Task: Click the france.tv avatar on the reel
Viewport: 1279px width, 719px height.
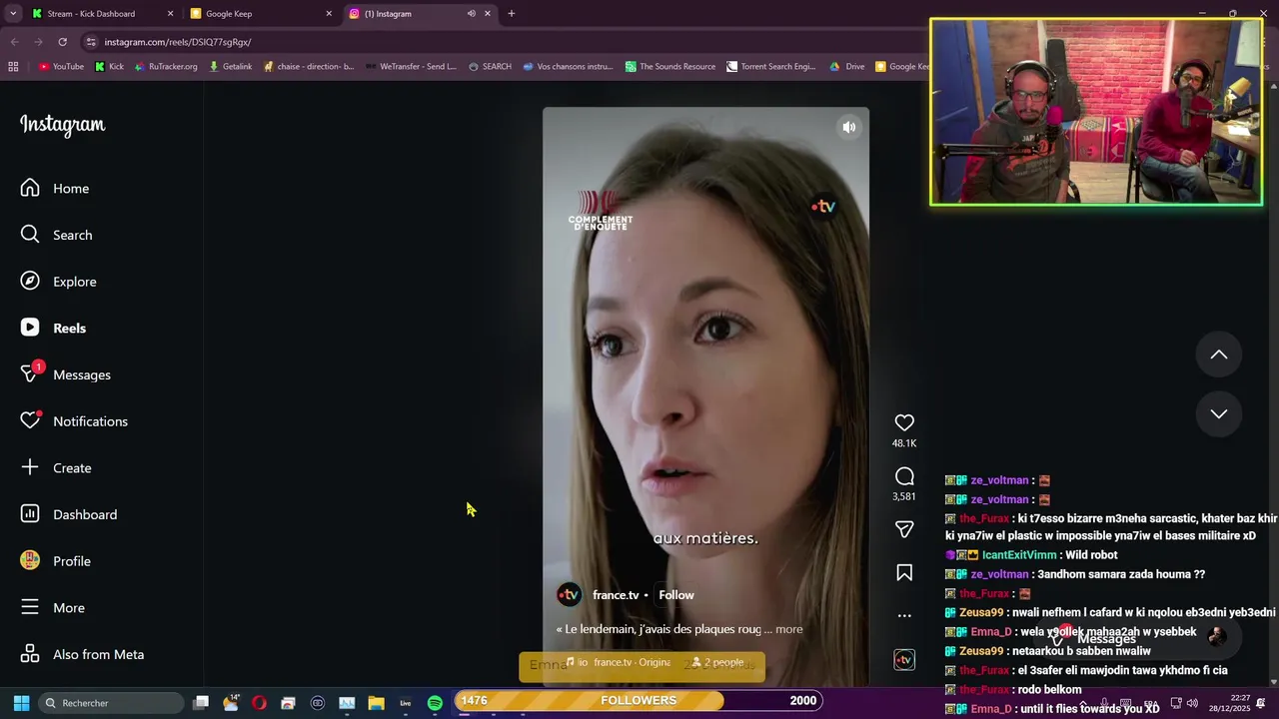Action: [x=569, y=595]
